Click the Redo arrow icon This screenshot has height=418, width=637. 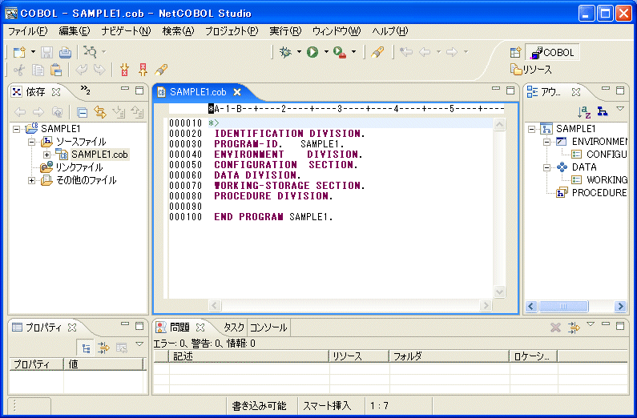coord(99,70)
